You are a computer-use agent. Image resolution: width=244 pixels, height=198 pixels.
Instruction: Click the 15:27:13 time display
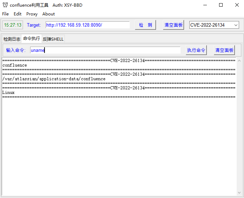point(13,25)
